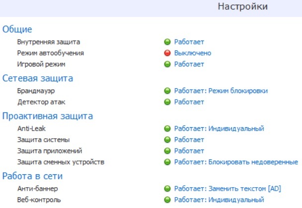
Task: Click green status icon for Внутренняя защита
Action: (x=167, y=42)
